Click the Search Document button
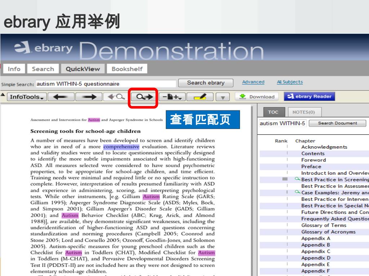Image resolution: width=369 pixels, height=276 pixels. [337, 123]
